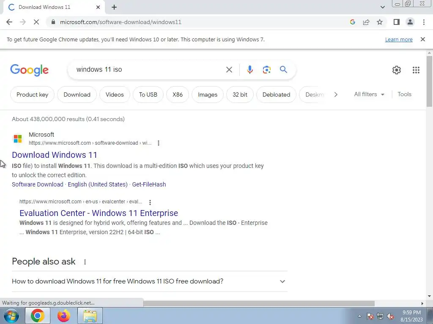Open the Windows Start menu

coord(11,316)
